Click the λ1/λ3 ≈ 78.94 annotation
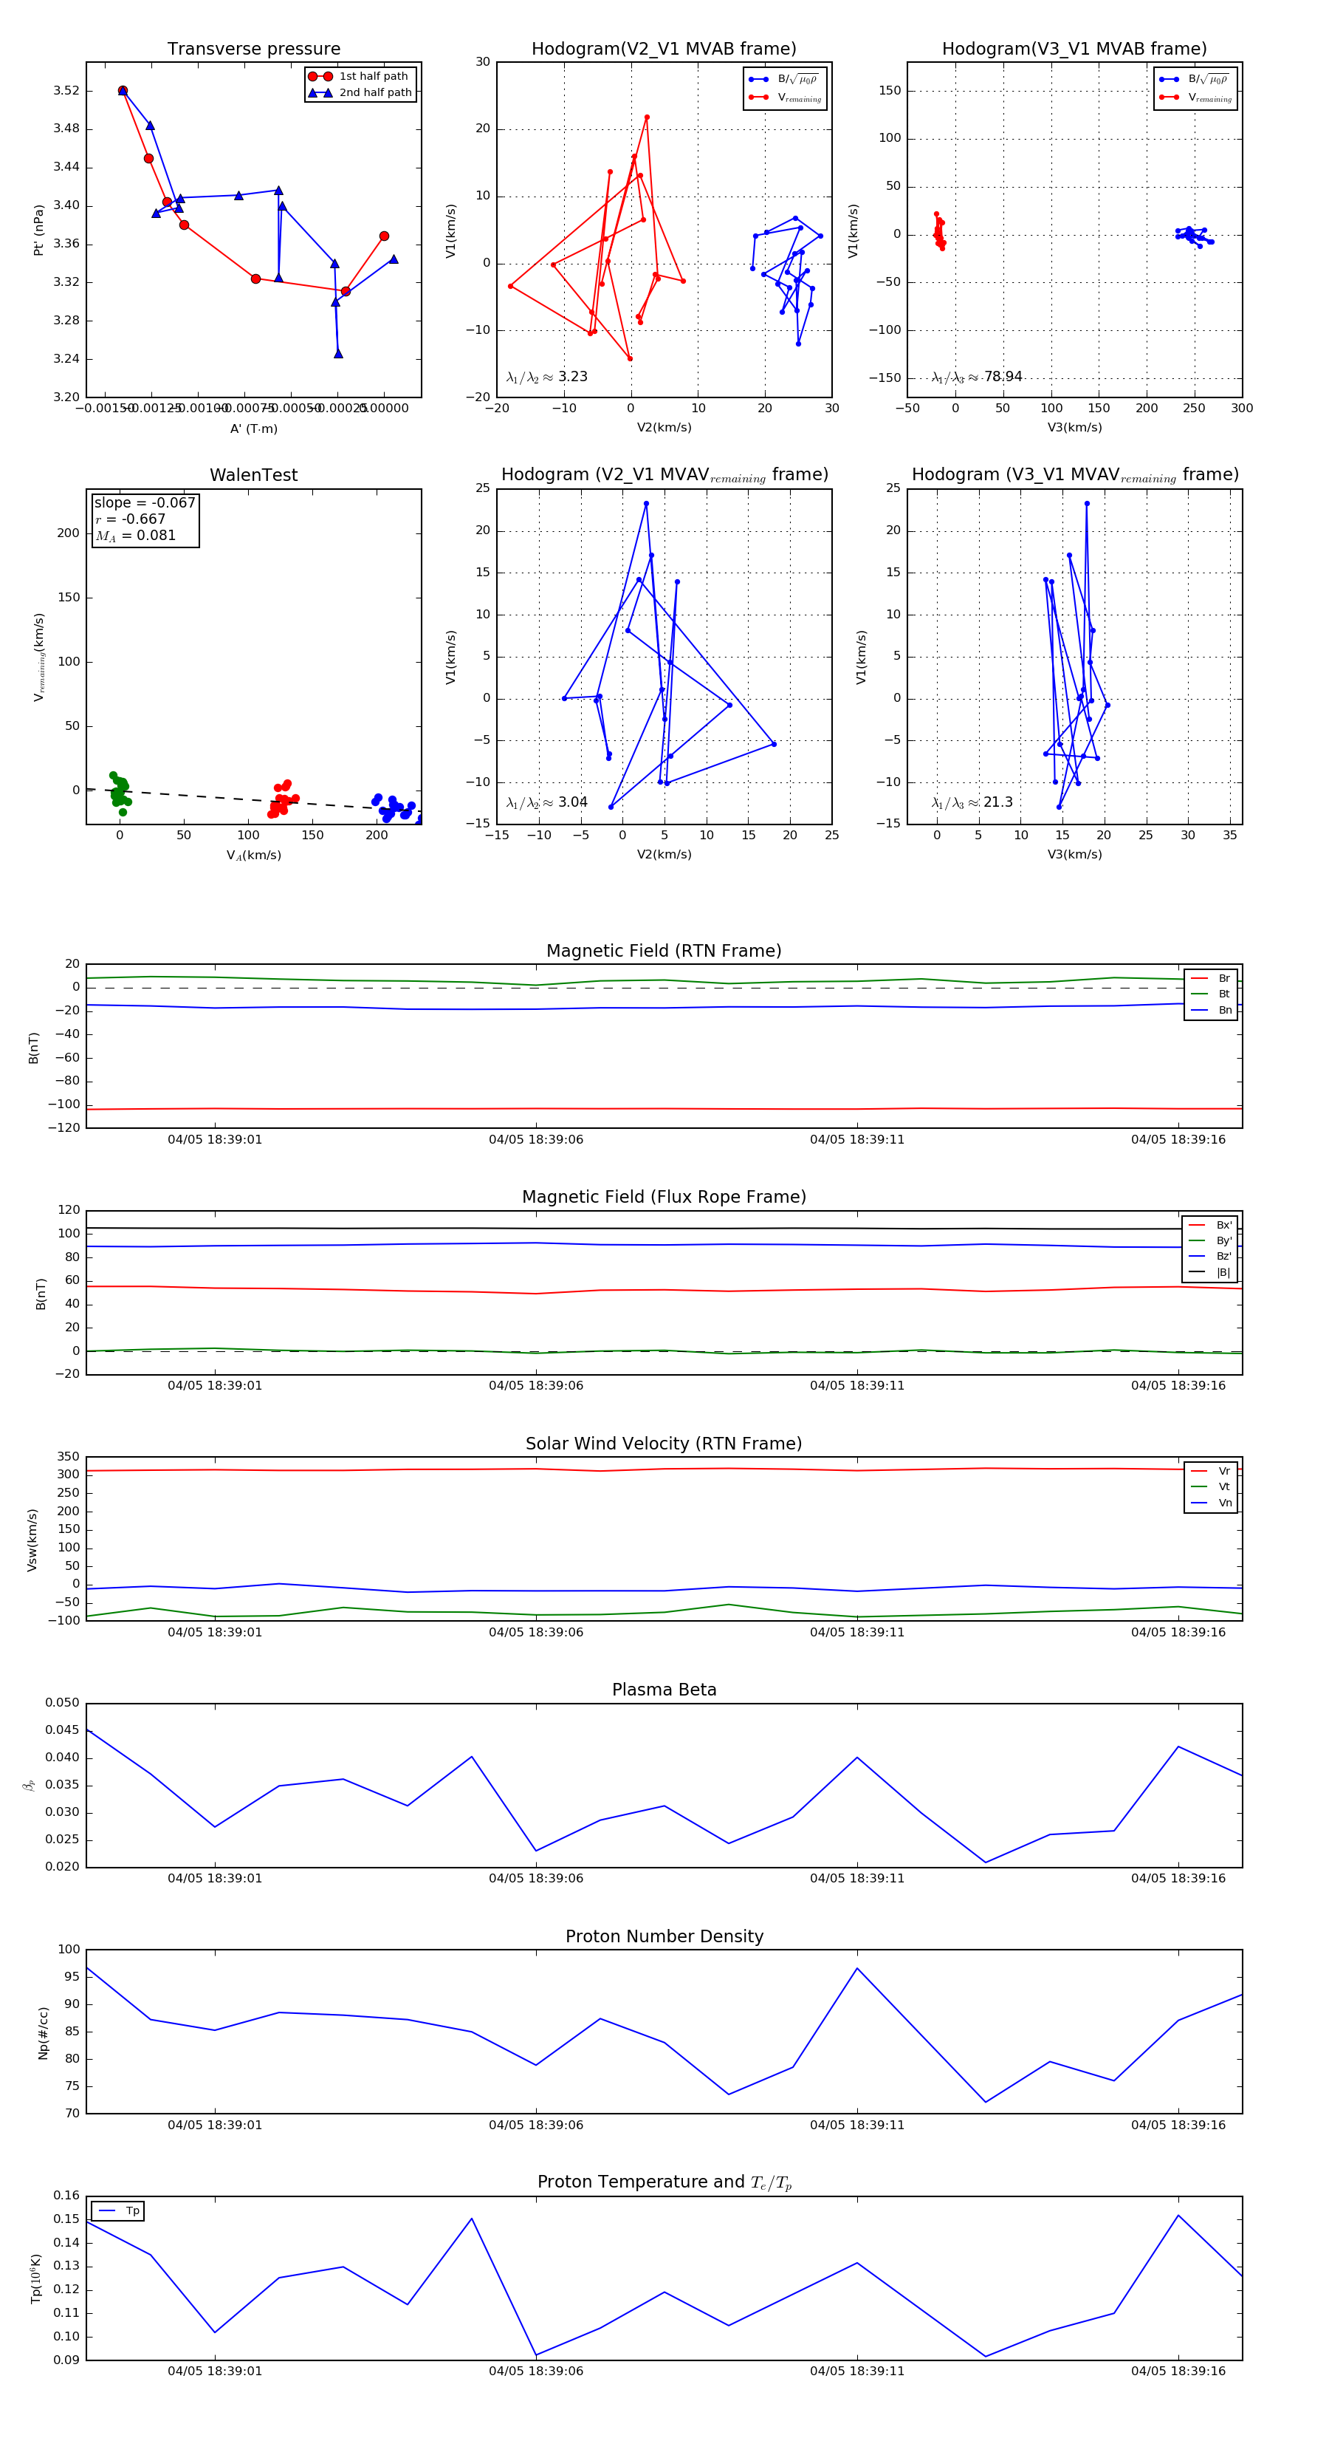 [977, 377]
